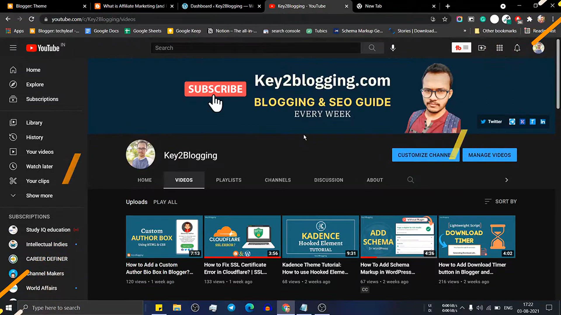
Task: Open the YouTube apps grid
Action: [x=499, y=48]
